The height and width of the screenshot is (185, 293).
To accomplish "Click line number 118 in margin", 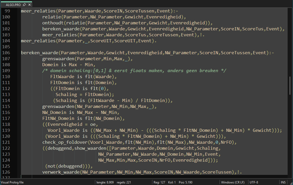I will tap(6, 124).
